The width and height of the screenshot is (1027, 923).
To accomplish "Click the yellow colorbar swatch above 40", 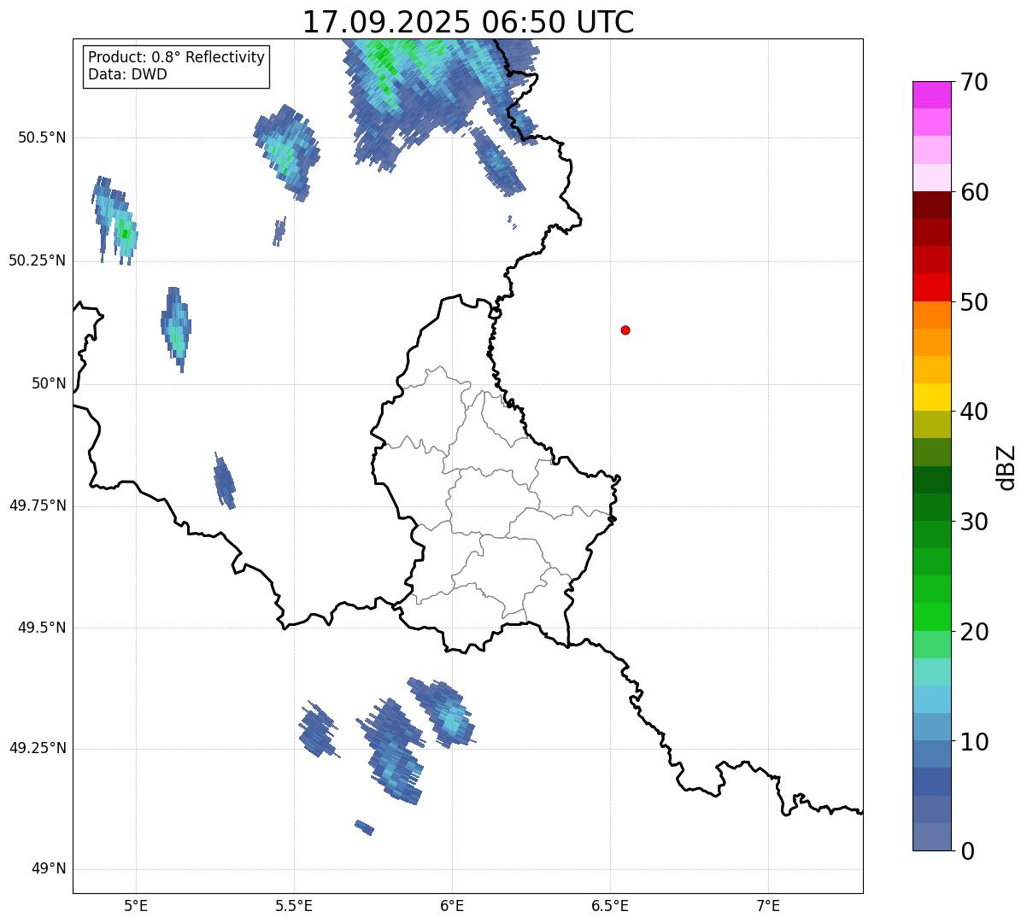I will tap(932, 398).
